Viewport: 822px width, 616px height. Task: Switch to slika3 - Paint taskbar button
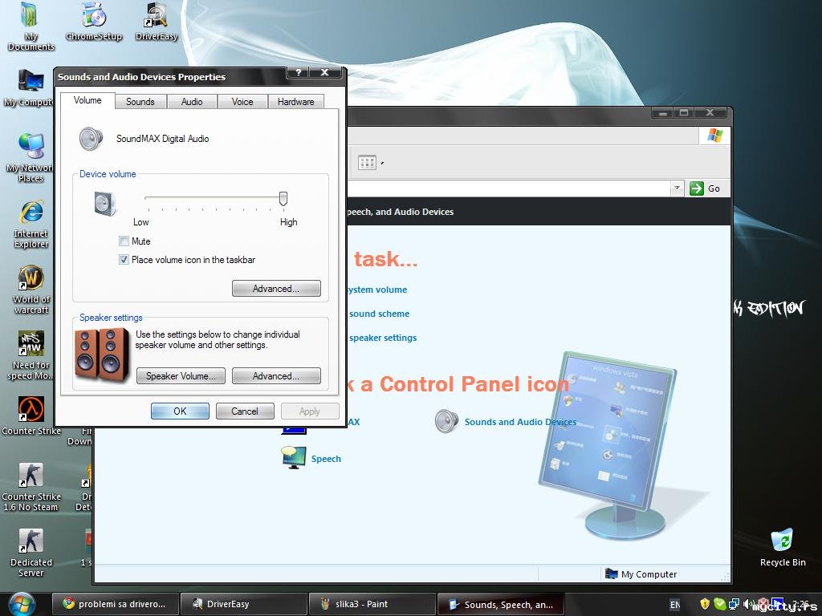[x=372, y=604]
